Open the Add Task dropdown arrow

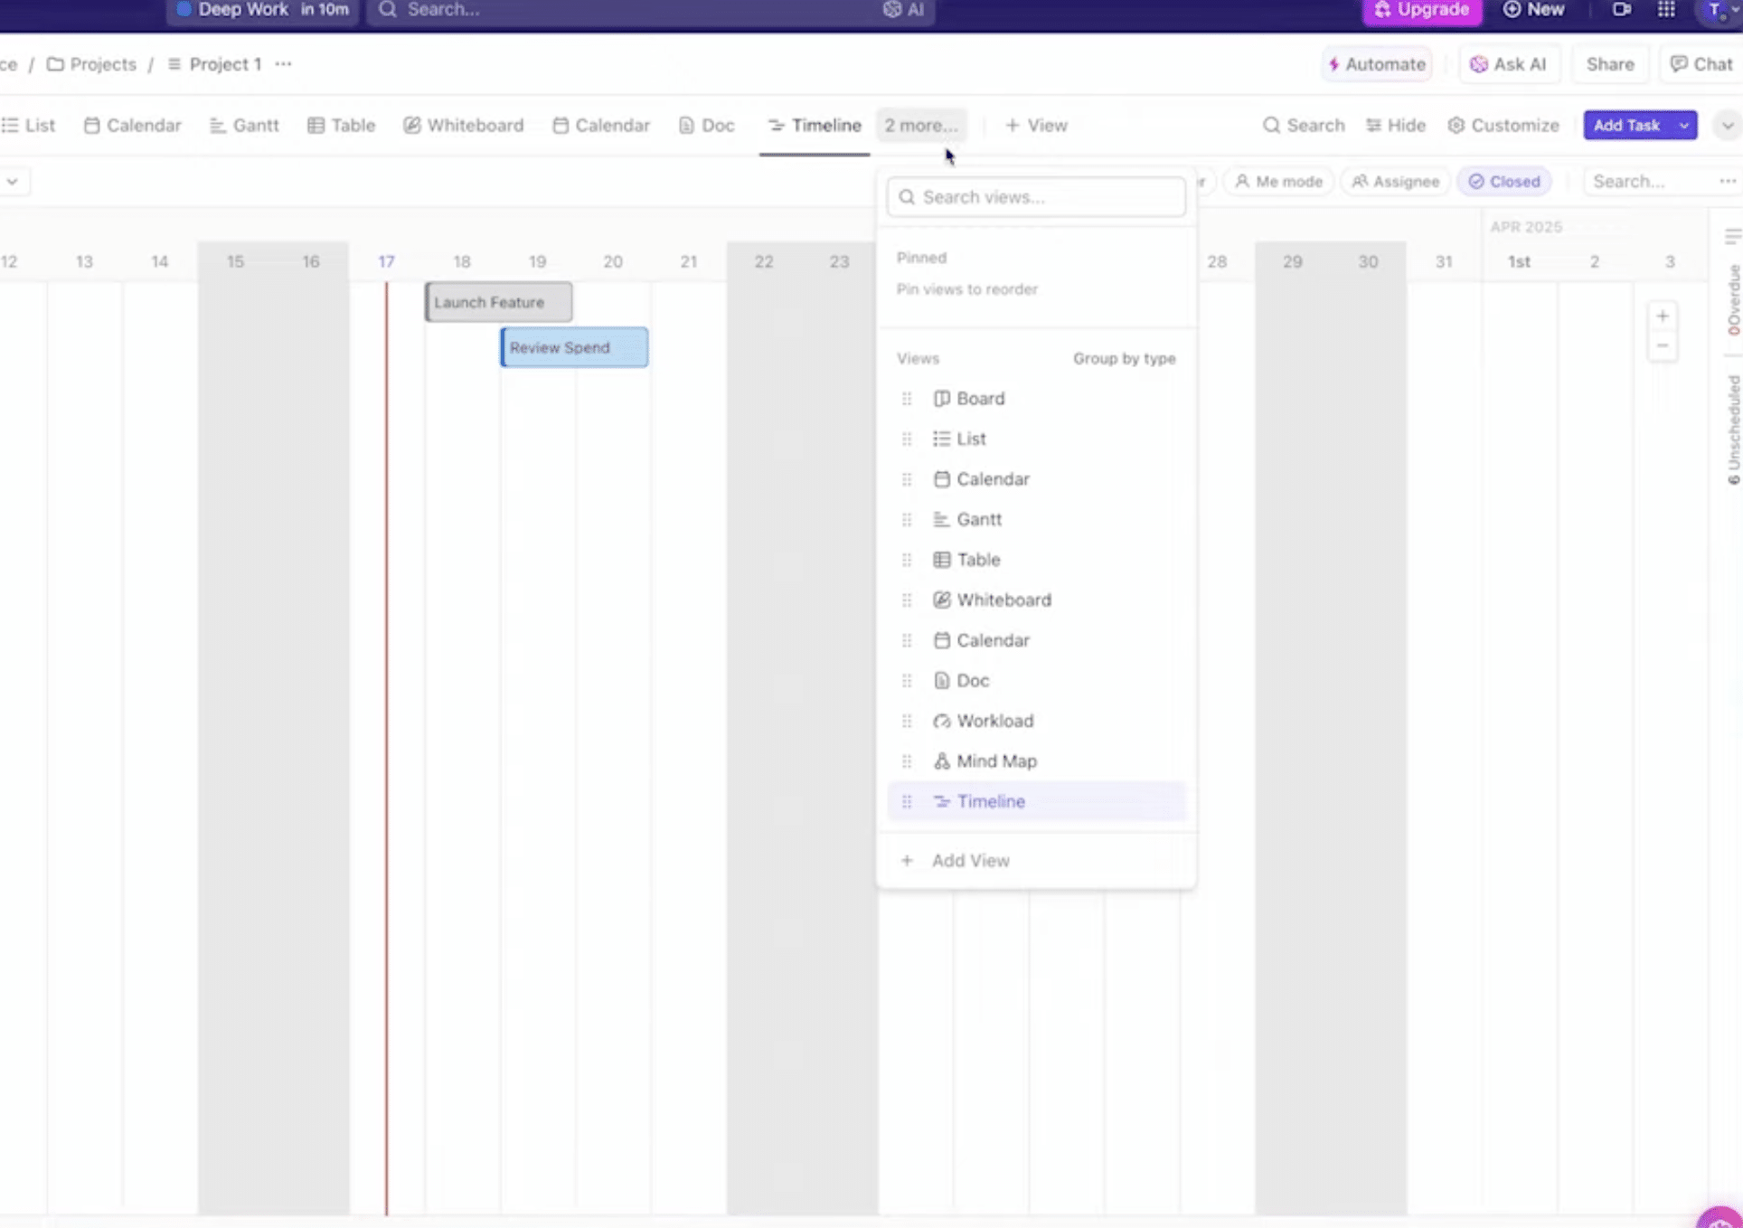tap(1684, 125)
